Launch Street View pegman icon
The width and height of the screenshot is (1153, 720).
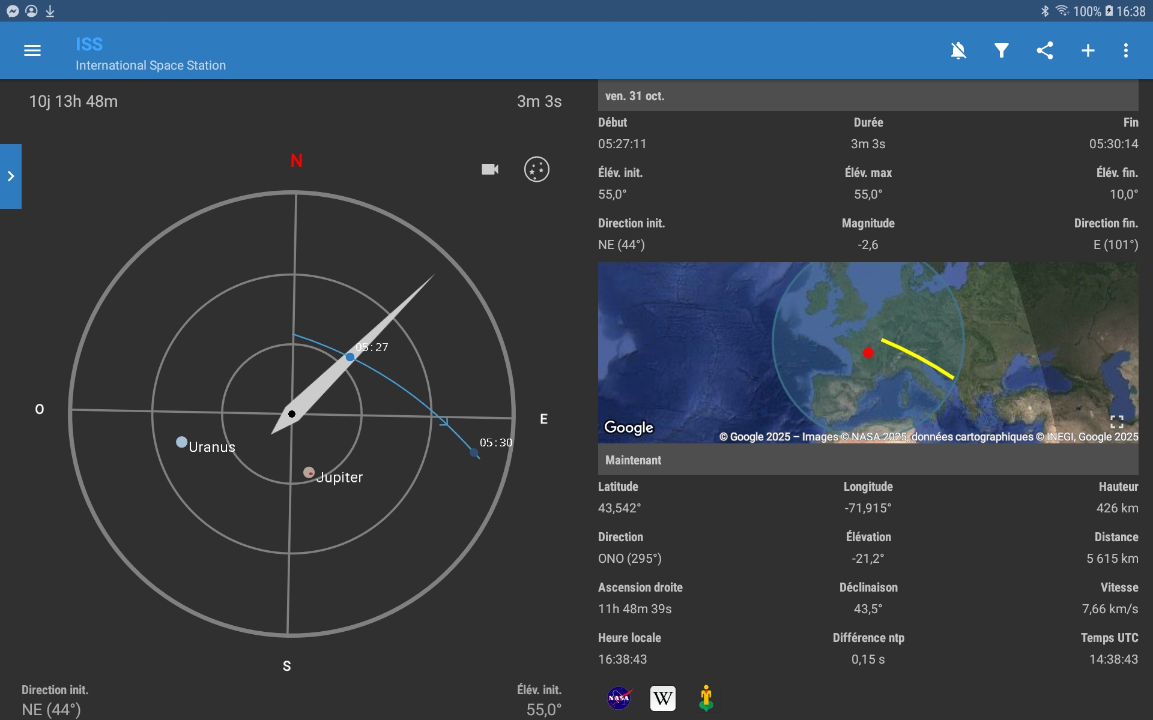tap(706, 698)
